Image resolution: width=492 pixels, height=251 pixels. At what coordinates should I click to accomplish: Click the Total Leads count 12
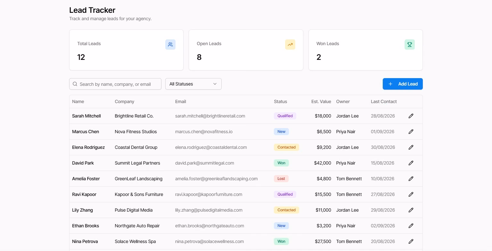point(81,57)
